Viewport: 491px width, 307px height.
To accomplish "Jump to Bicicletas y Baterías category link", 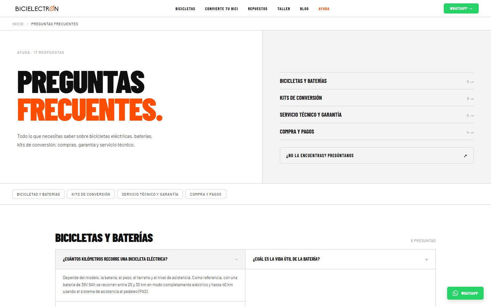I will [377, 81].
